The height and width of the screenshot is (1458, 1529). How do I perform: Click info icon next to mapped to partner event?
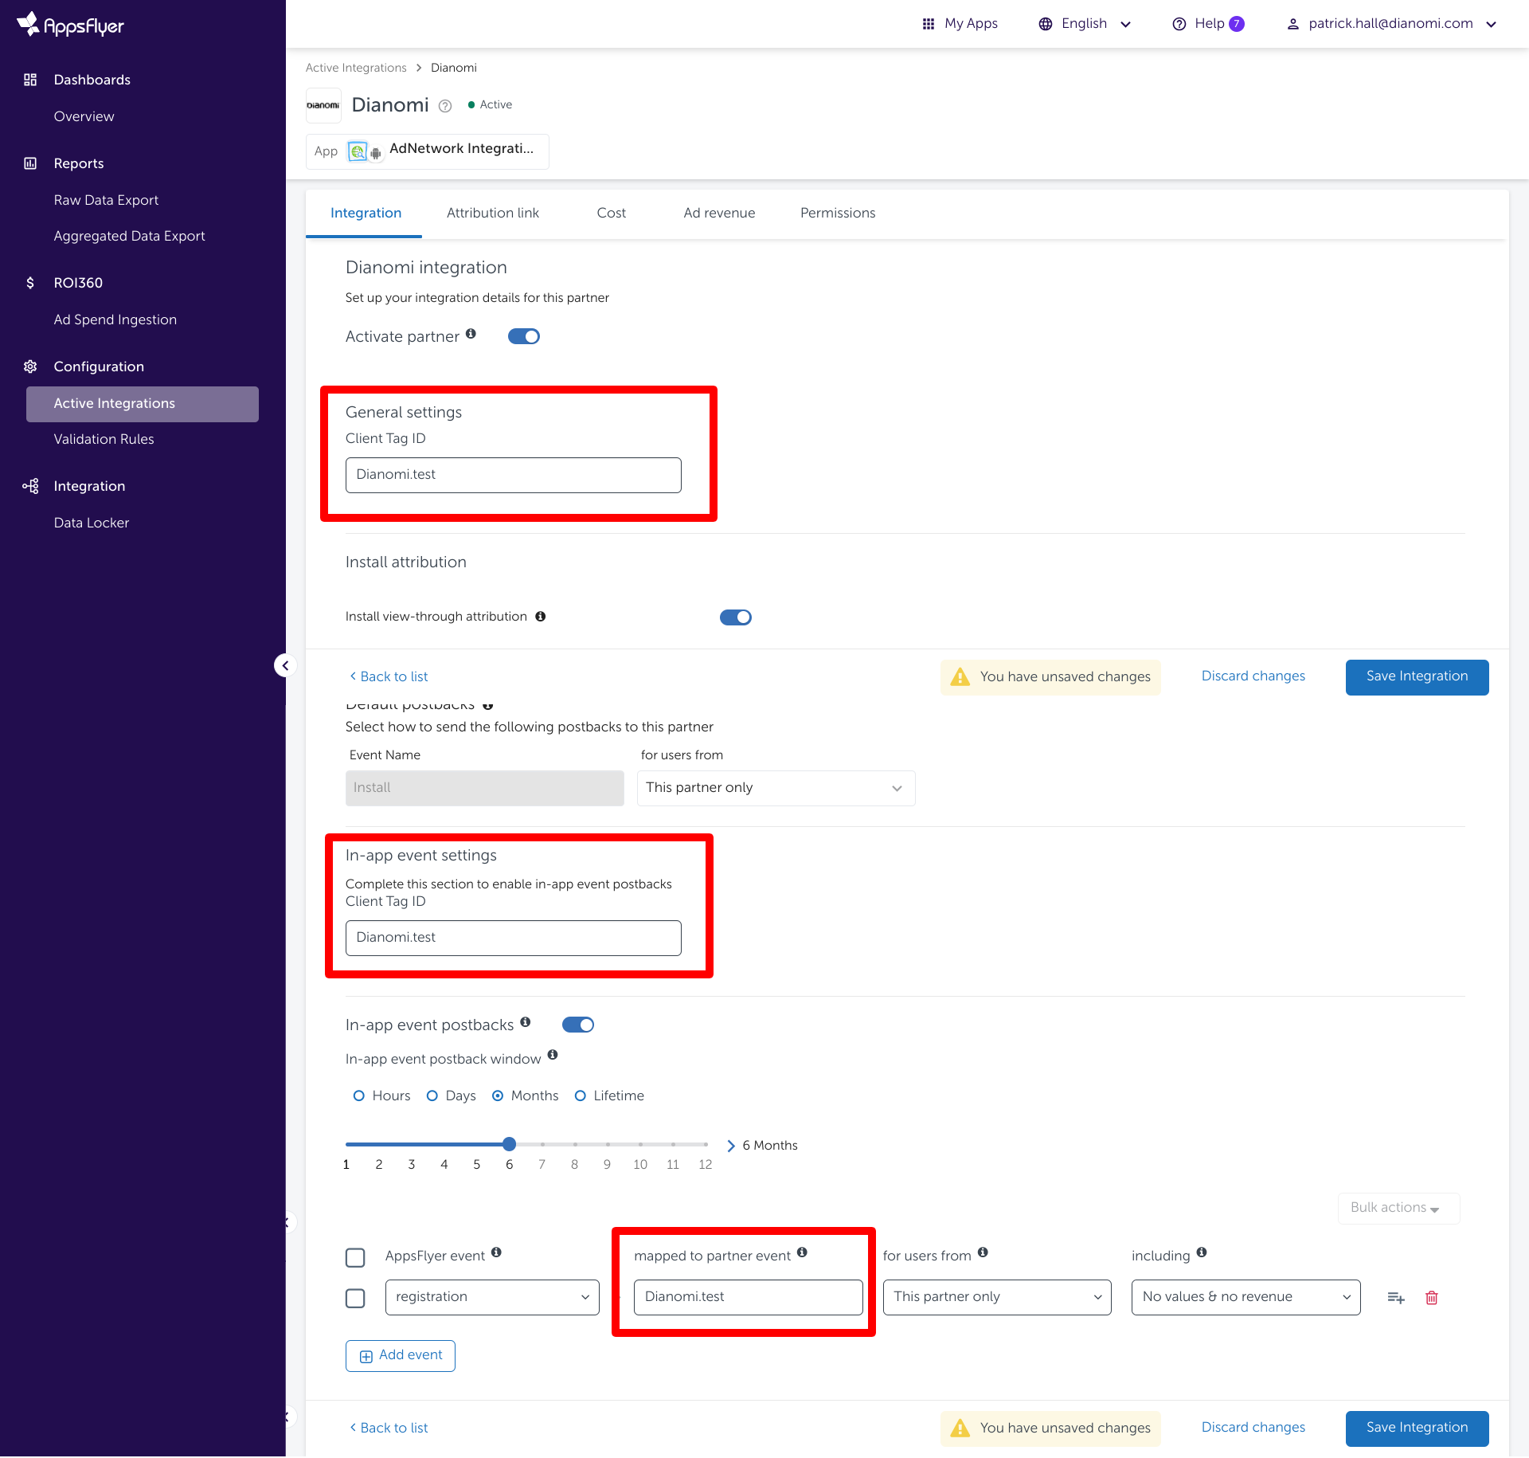tap(802, 1252)
